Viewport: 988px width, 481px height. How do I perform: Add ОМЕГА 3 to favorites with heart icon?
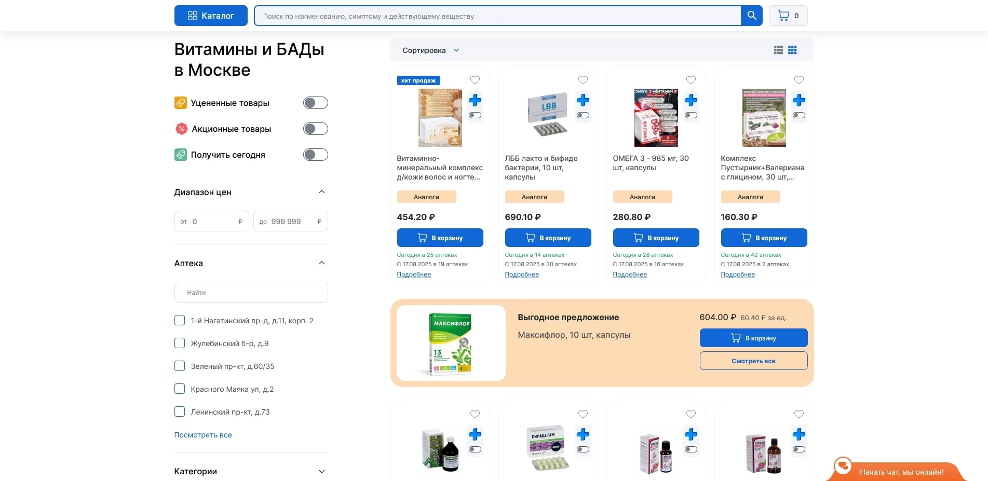[x=691, y=80]
